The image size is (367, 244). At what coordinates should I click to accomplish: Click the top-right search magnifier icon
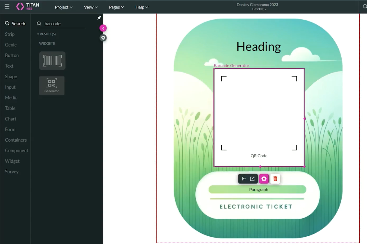click(365, 7)
